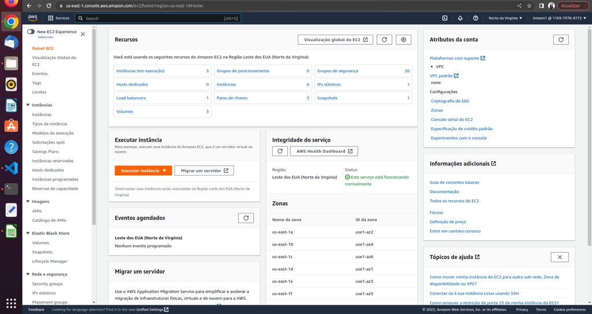Screen dimensions: 592x314
Task: Open the account menu dropdown
Action: coord(560,18)
